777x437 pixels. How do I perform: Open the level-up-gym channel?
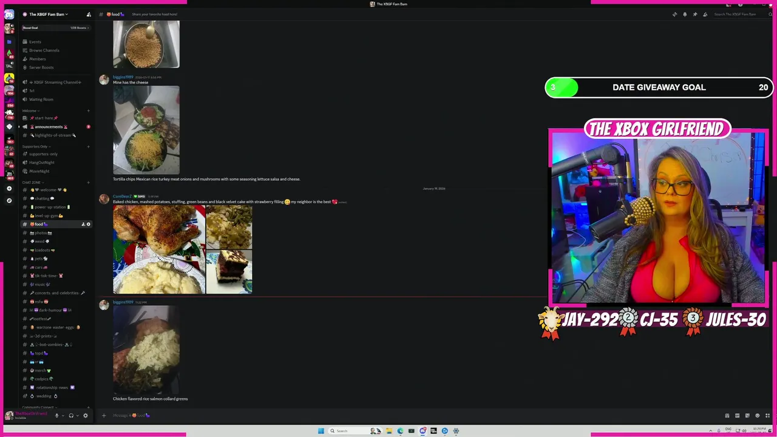[56, 215]
